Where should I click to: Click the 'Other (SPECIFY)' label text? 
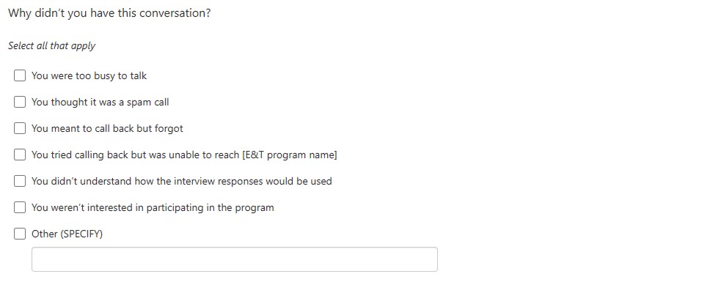[x=67, y=234]
